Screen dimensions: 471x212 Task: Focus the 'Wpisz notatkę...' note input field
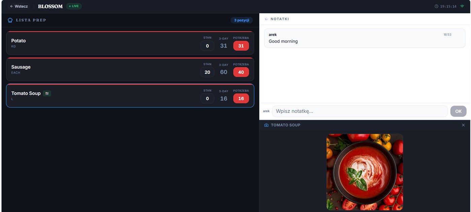(x=360, y=111)
